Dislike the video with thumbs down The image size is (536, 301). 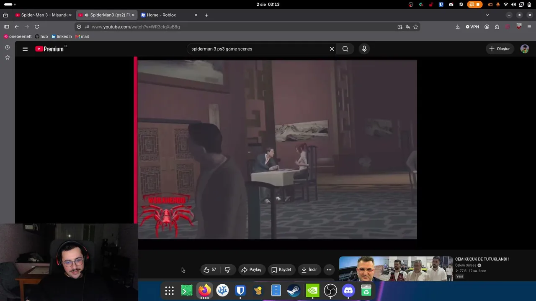click(228, 270)
